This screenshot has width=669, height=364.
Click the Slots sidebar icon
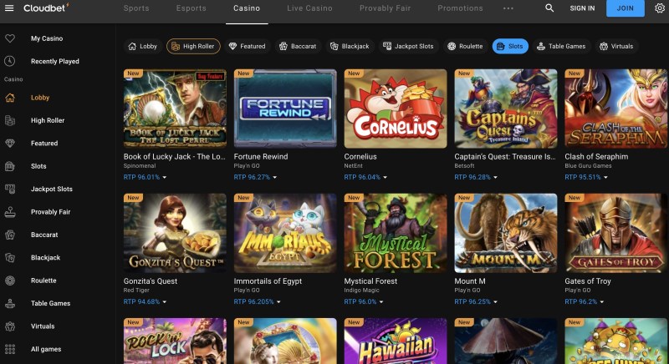click(10, 166)
